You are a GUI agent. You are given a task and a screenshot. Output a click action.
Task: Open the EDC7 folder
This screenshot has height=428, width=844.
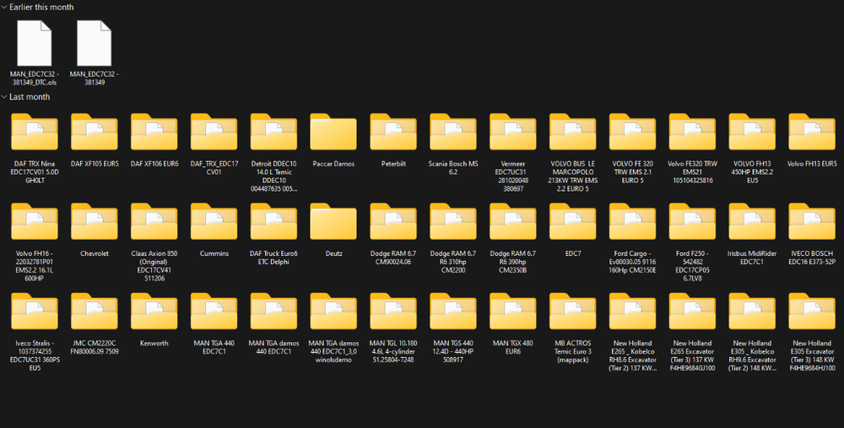573,222
